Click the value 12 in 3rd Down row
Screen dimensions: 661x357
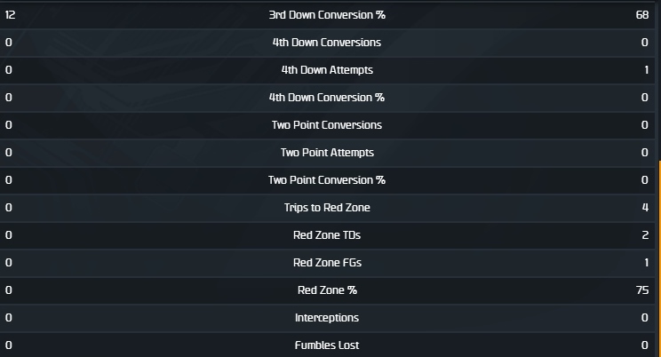11,15
